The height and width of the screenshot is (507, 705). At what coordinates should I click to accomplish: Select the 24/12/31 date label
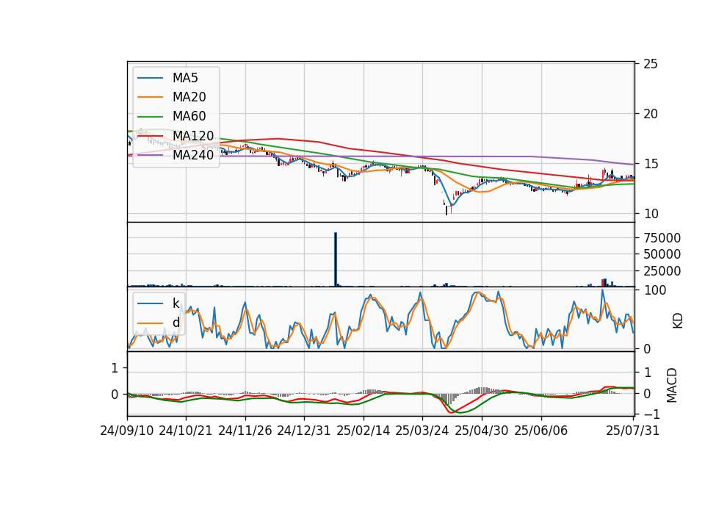click(304, 431)
